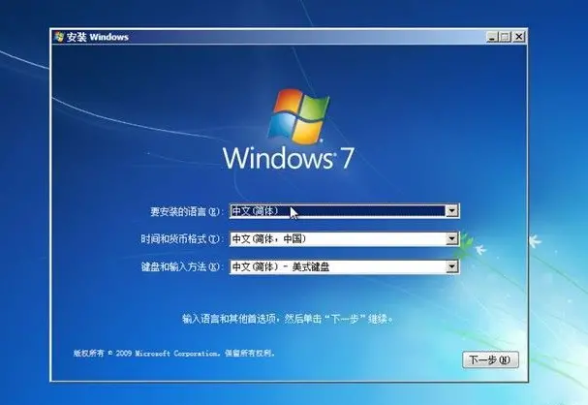The image size is (588, 405).
Task: Click the Windows 7 logo flag
Action: 298,116
